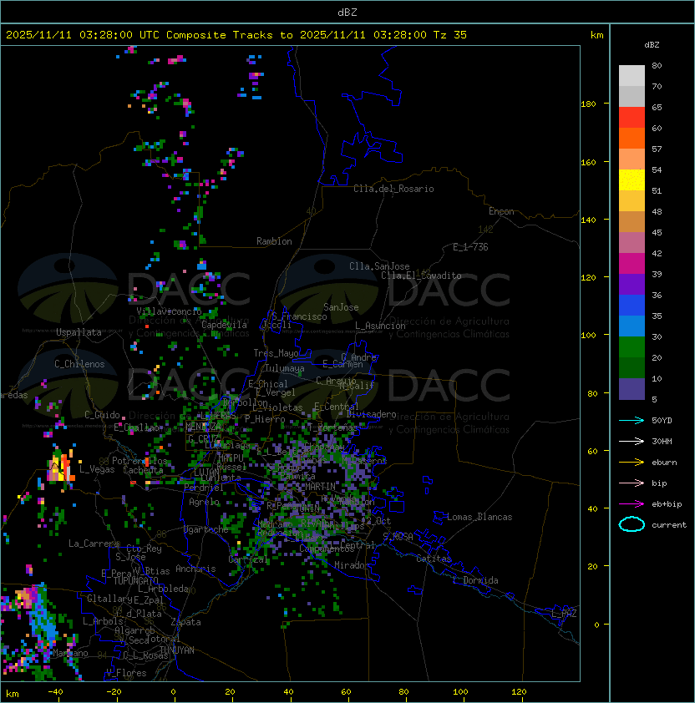Select the magenta 39-42 dBZ color band

tap(632, 264)
